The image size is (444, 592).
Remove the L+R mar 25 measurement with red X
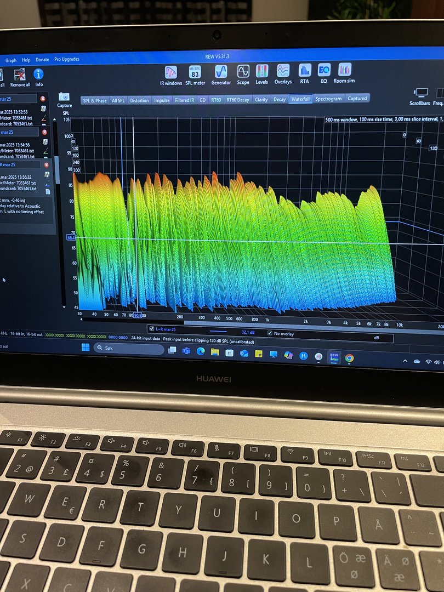point(46,165)
